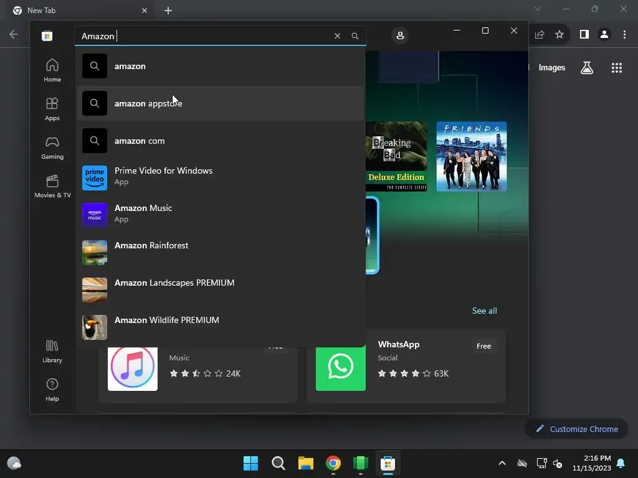The height and width of the screenshot is (478, 638).
Task: Open Amazon Music app suggestion
Action: point(221,215)
